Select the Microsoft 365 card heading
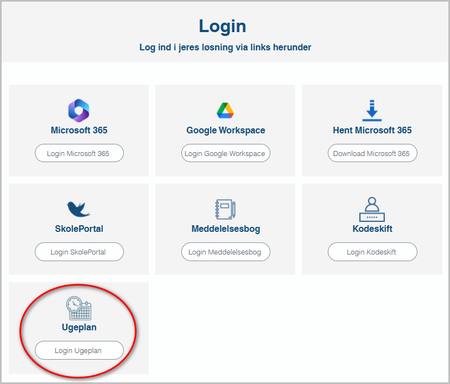This screenshot has width=450, height=384. (x=79, y=130)
